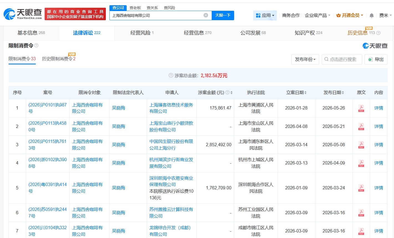
Task: Open the 商务合作 link
Action: [291, 15]
